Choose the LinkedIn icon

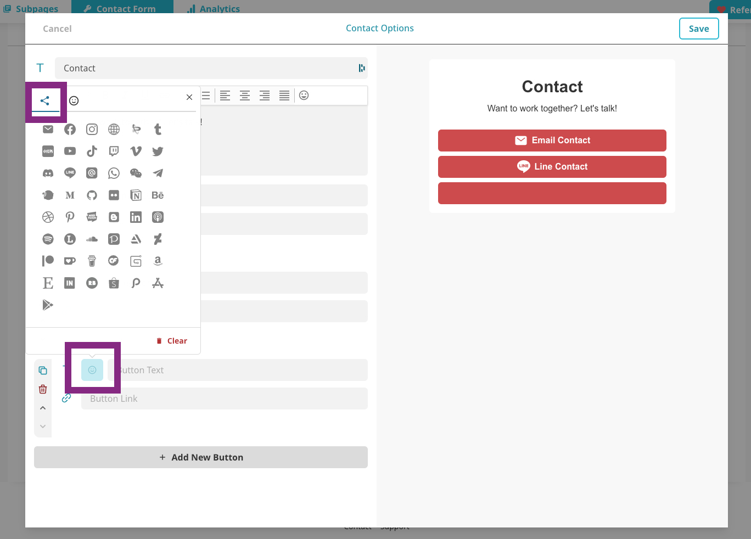136,217
